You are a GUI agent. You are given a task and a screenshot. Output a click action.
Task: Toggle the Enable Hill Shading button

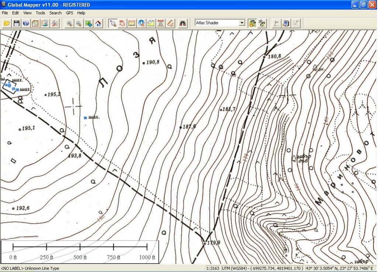252,23
